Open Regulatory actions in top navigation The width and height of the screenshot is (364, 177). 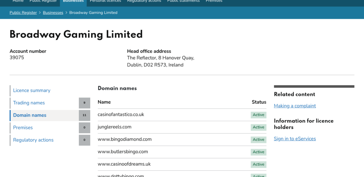coord(144,1)
